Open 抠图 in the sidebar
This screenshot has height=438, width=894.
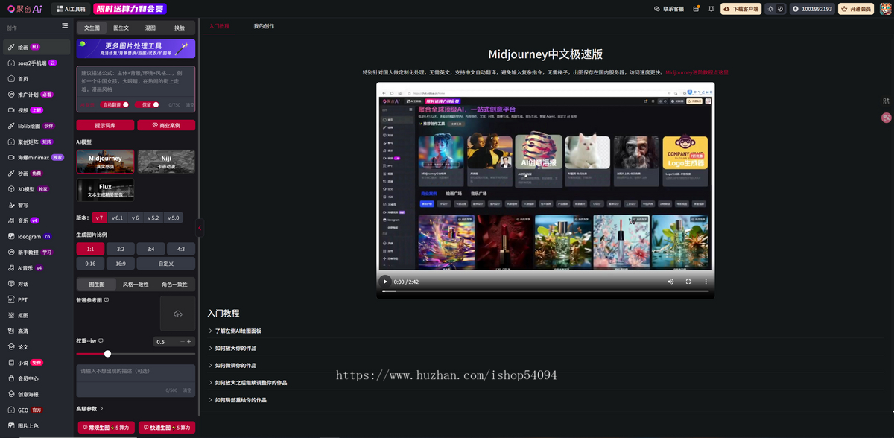37,315
